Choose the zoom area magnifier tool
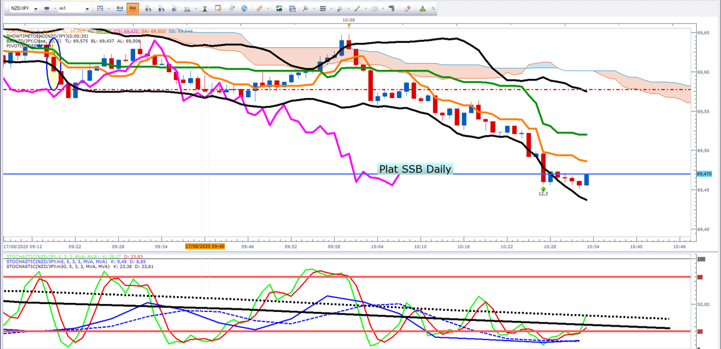Screen dimensions: 721x349 tap(187, 9)
